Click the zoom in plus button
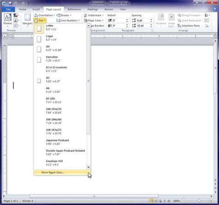This screenshot has width=219, height=205. coord(211,201)
